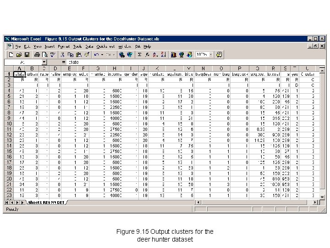Viewport: 330px width, 248px height.
Task: Click the Name Box cell reference field
Action: (x=23, y=62)
